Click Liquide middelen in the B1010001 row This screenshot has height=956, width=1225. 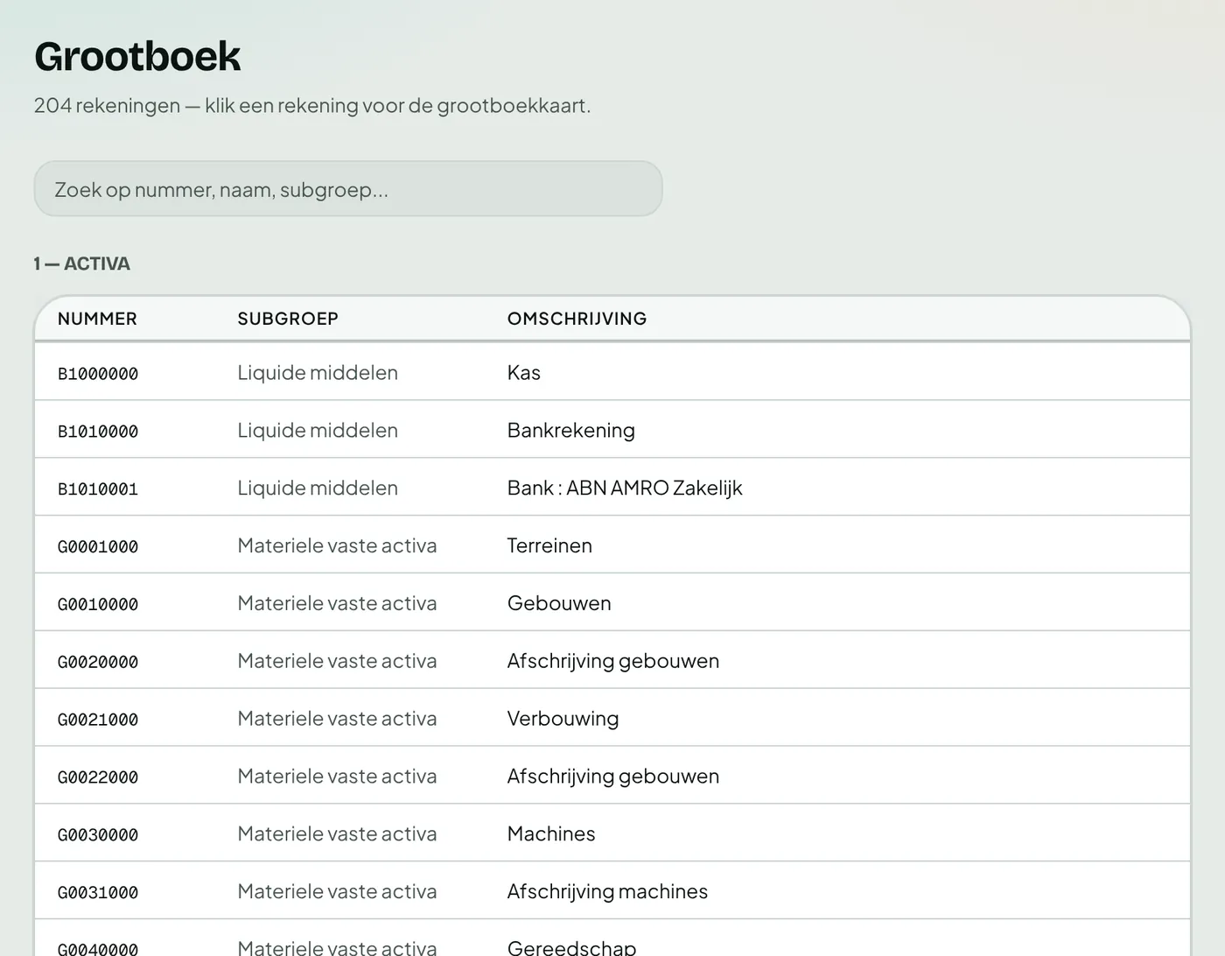pyautogui.click(x=318, y=488)
